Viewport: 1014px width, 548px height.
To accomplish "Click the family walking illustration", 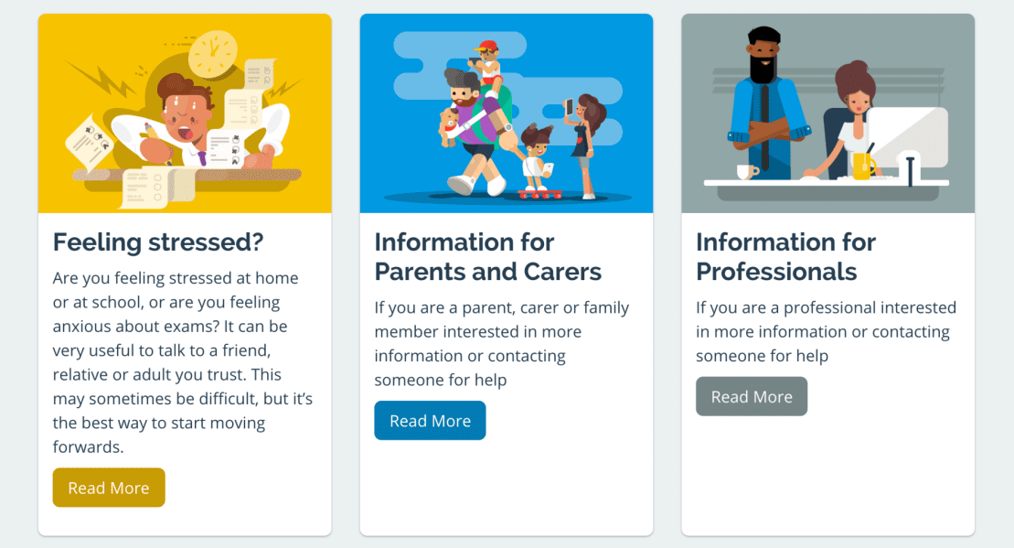I will [x=507, y=113].
